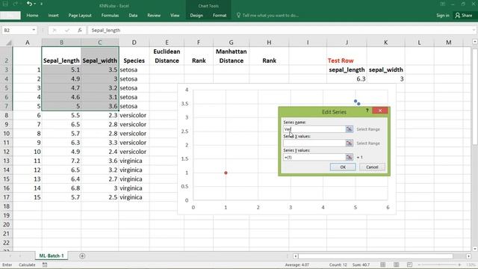Click the horizontal scrollbar left arrow

(296, 256)
